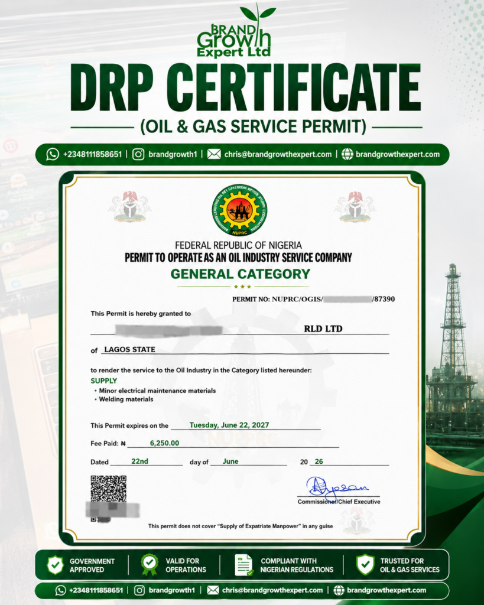Open brandgrowthexpert.com website link at top
Viewport: 484px width, 605px height.
pyautogui.click(x=398, y=154)
